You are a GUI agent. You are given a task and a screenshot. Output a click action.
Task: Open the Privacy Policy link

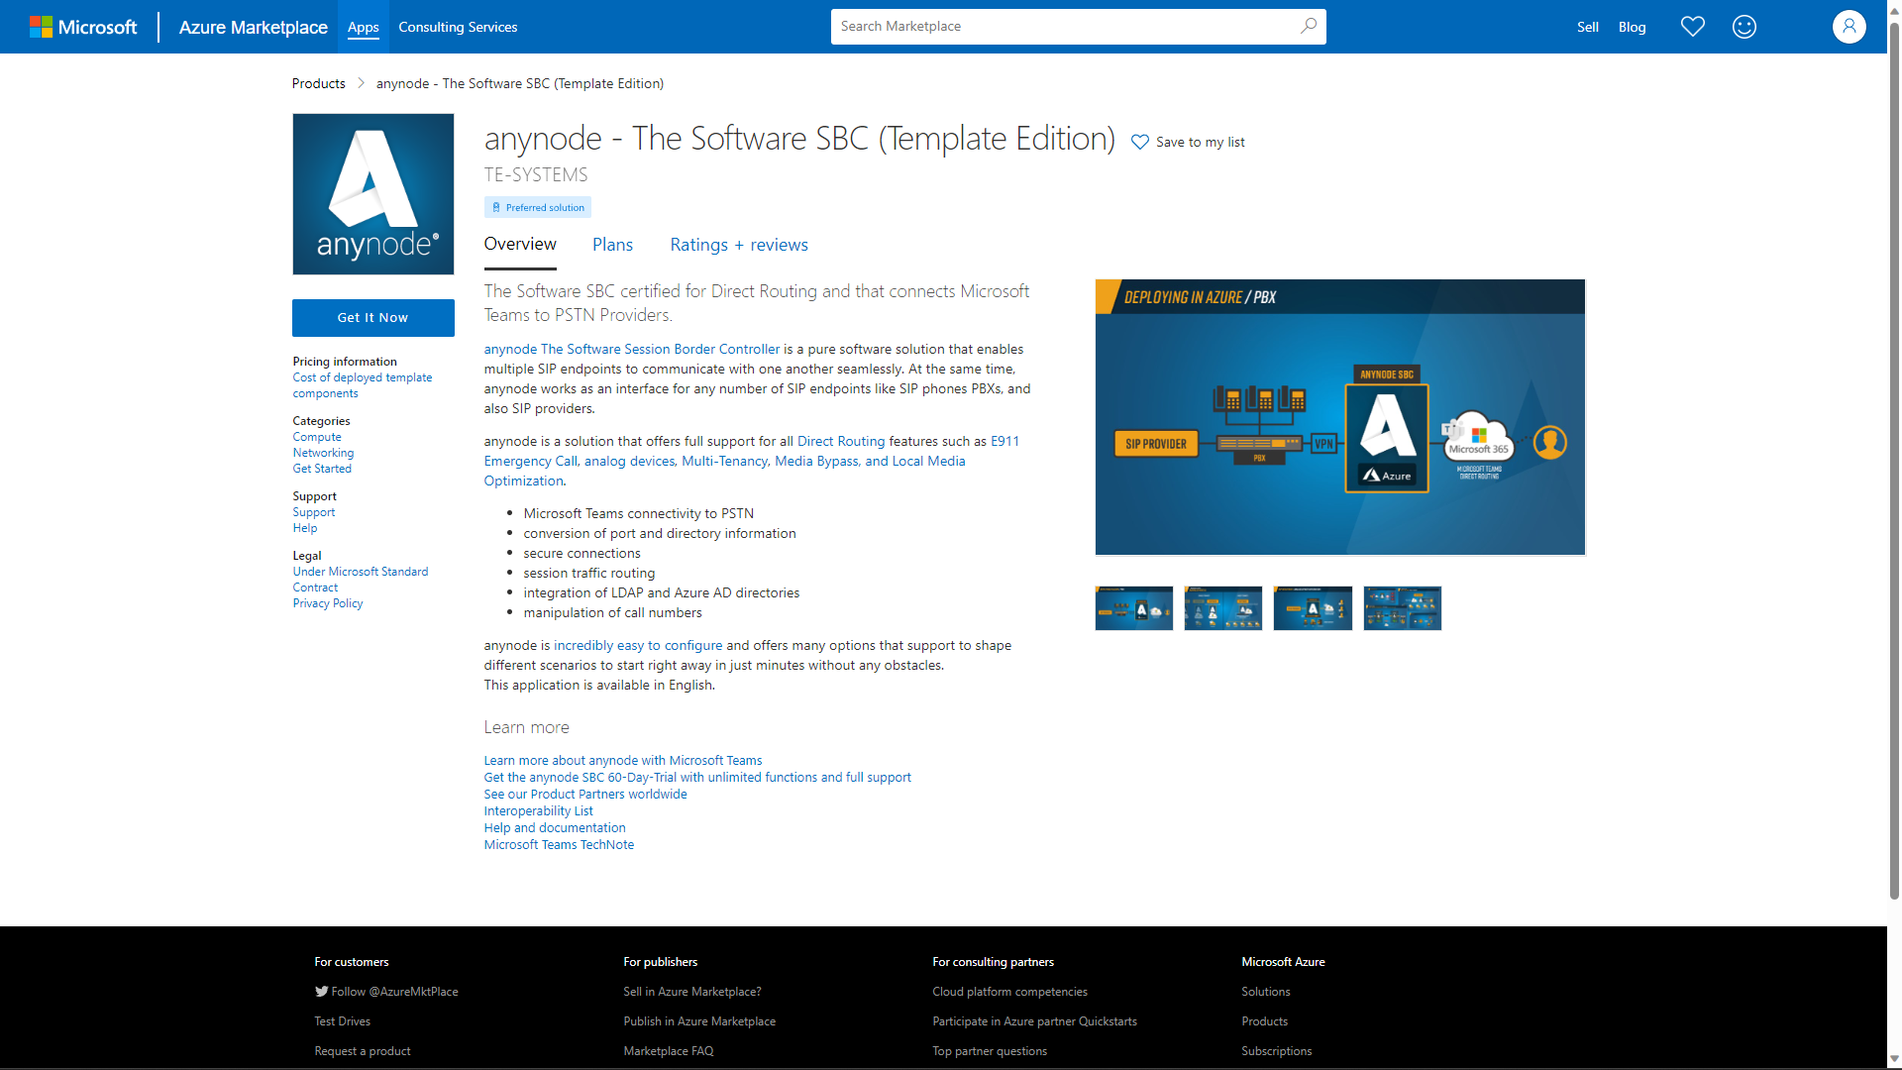(x=328, y=603)
